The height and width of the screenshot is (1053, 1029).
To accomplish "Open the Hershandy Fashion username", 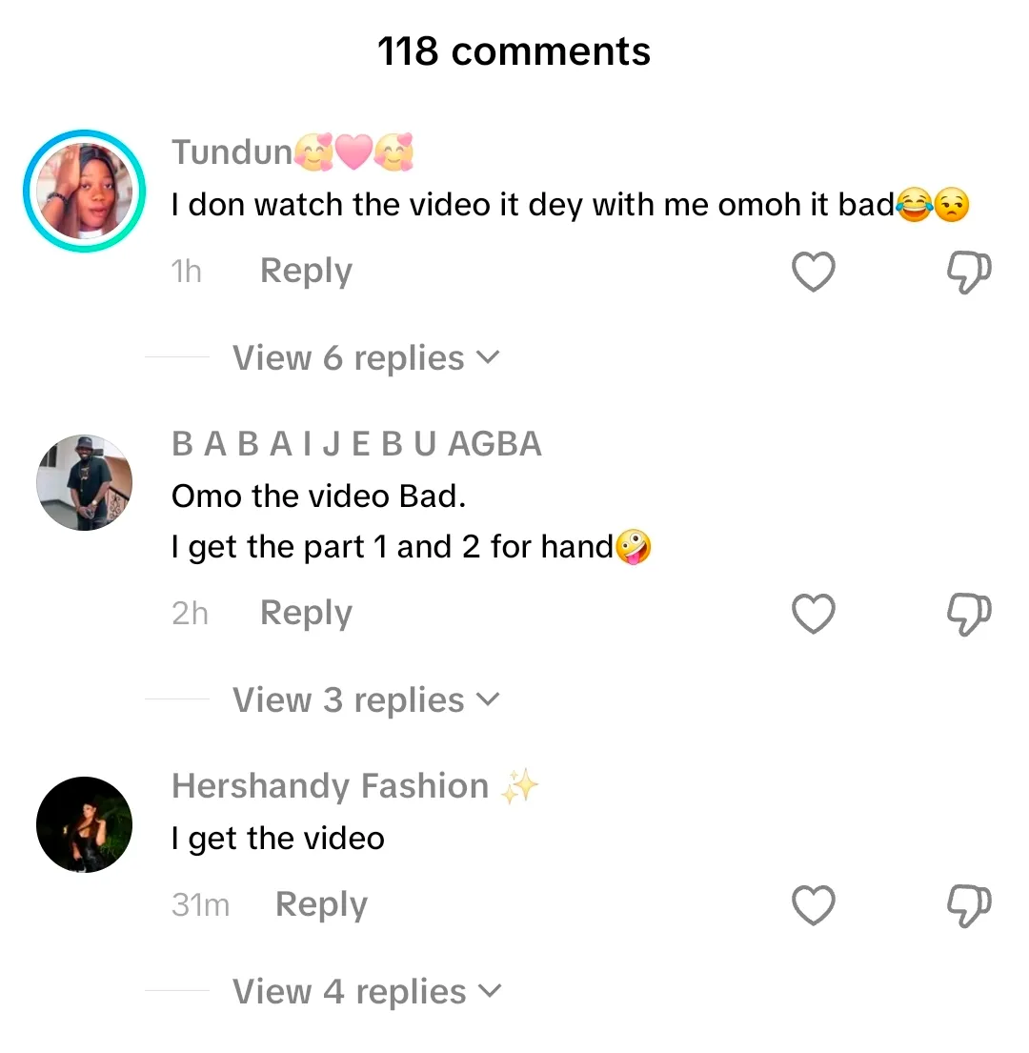I will (330, 786).
